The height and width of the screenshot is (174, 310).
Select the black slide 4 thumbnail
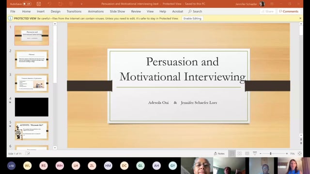31,107
